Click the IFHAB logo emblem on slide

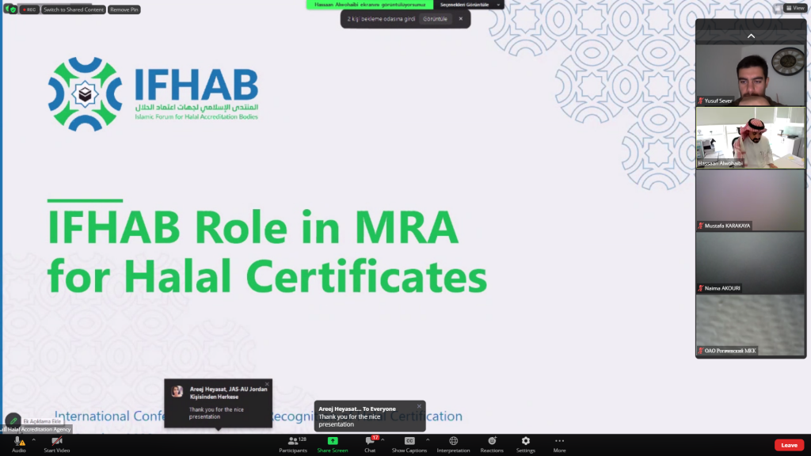pyautogui.click(x=86, y=94)
